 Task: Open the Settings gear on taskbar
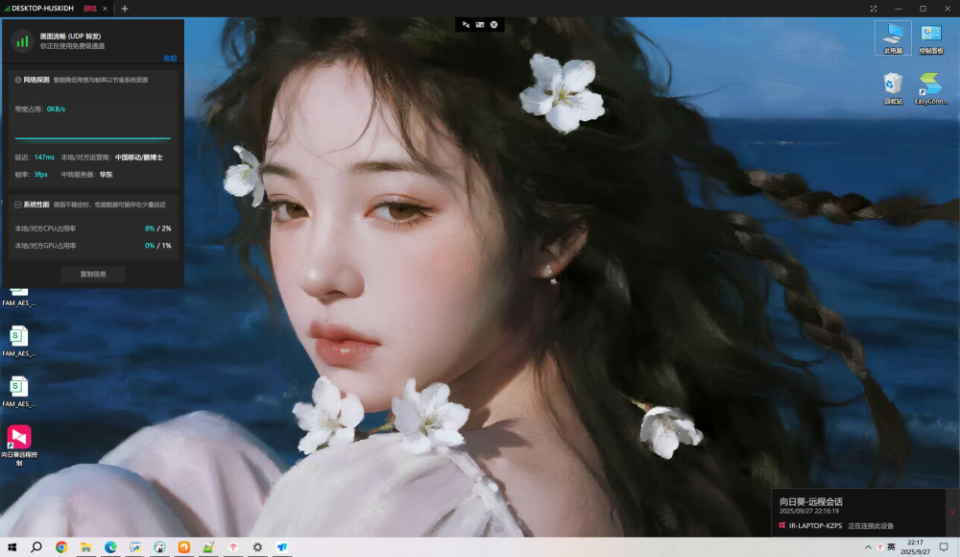[257, 547]
